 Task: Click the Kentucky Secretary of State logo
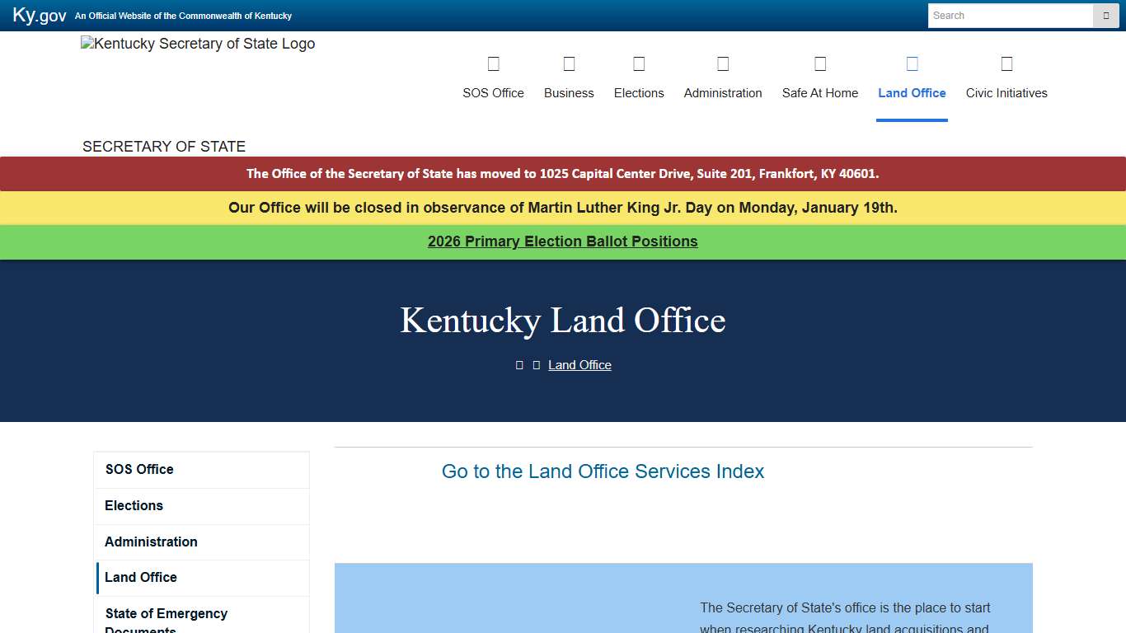198,44
